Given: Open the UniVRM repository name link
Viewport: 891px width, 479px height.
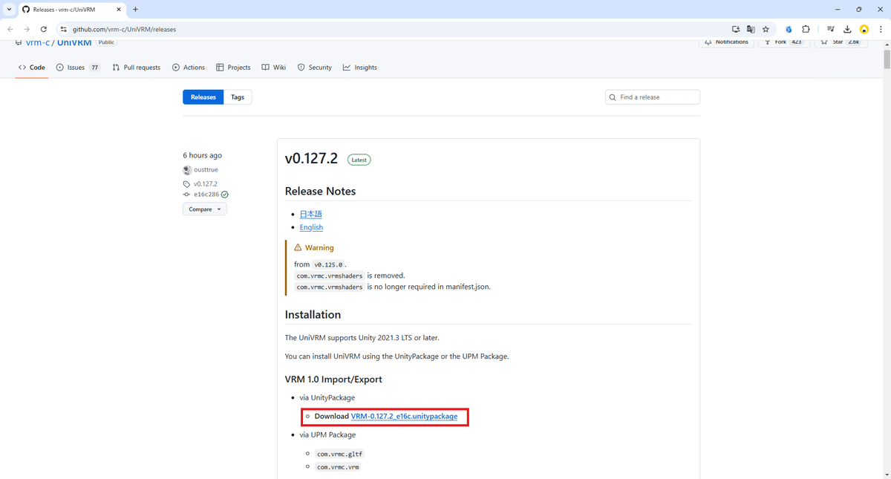Looking at the screenshot, I should pos(74,42).
